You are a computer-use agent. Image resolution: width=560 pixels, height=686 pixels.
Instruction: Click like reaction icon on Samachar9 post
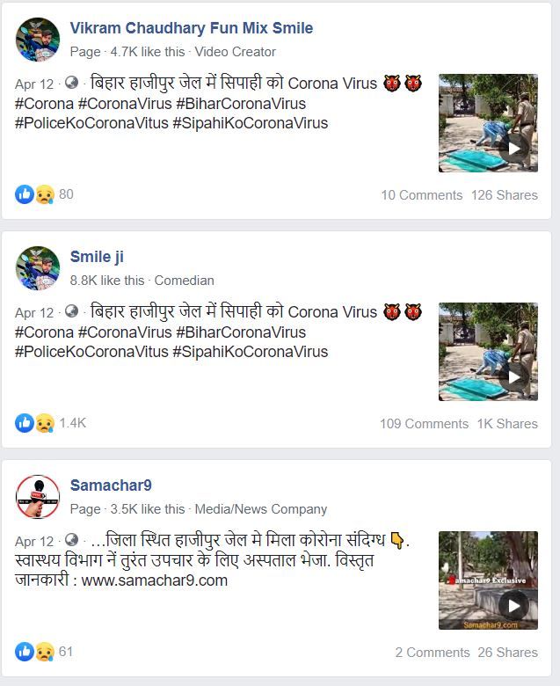click(x=24, y=652)
